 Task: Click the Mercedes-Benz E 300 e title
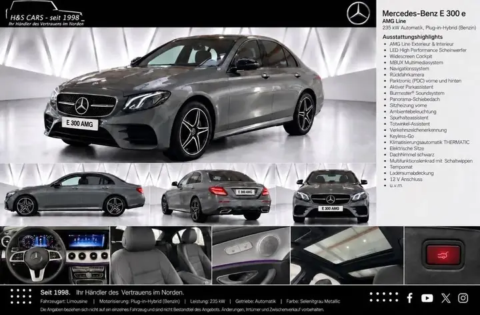(x=424, y=13)
